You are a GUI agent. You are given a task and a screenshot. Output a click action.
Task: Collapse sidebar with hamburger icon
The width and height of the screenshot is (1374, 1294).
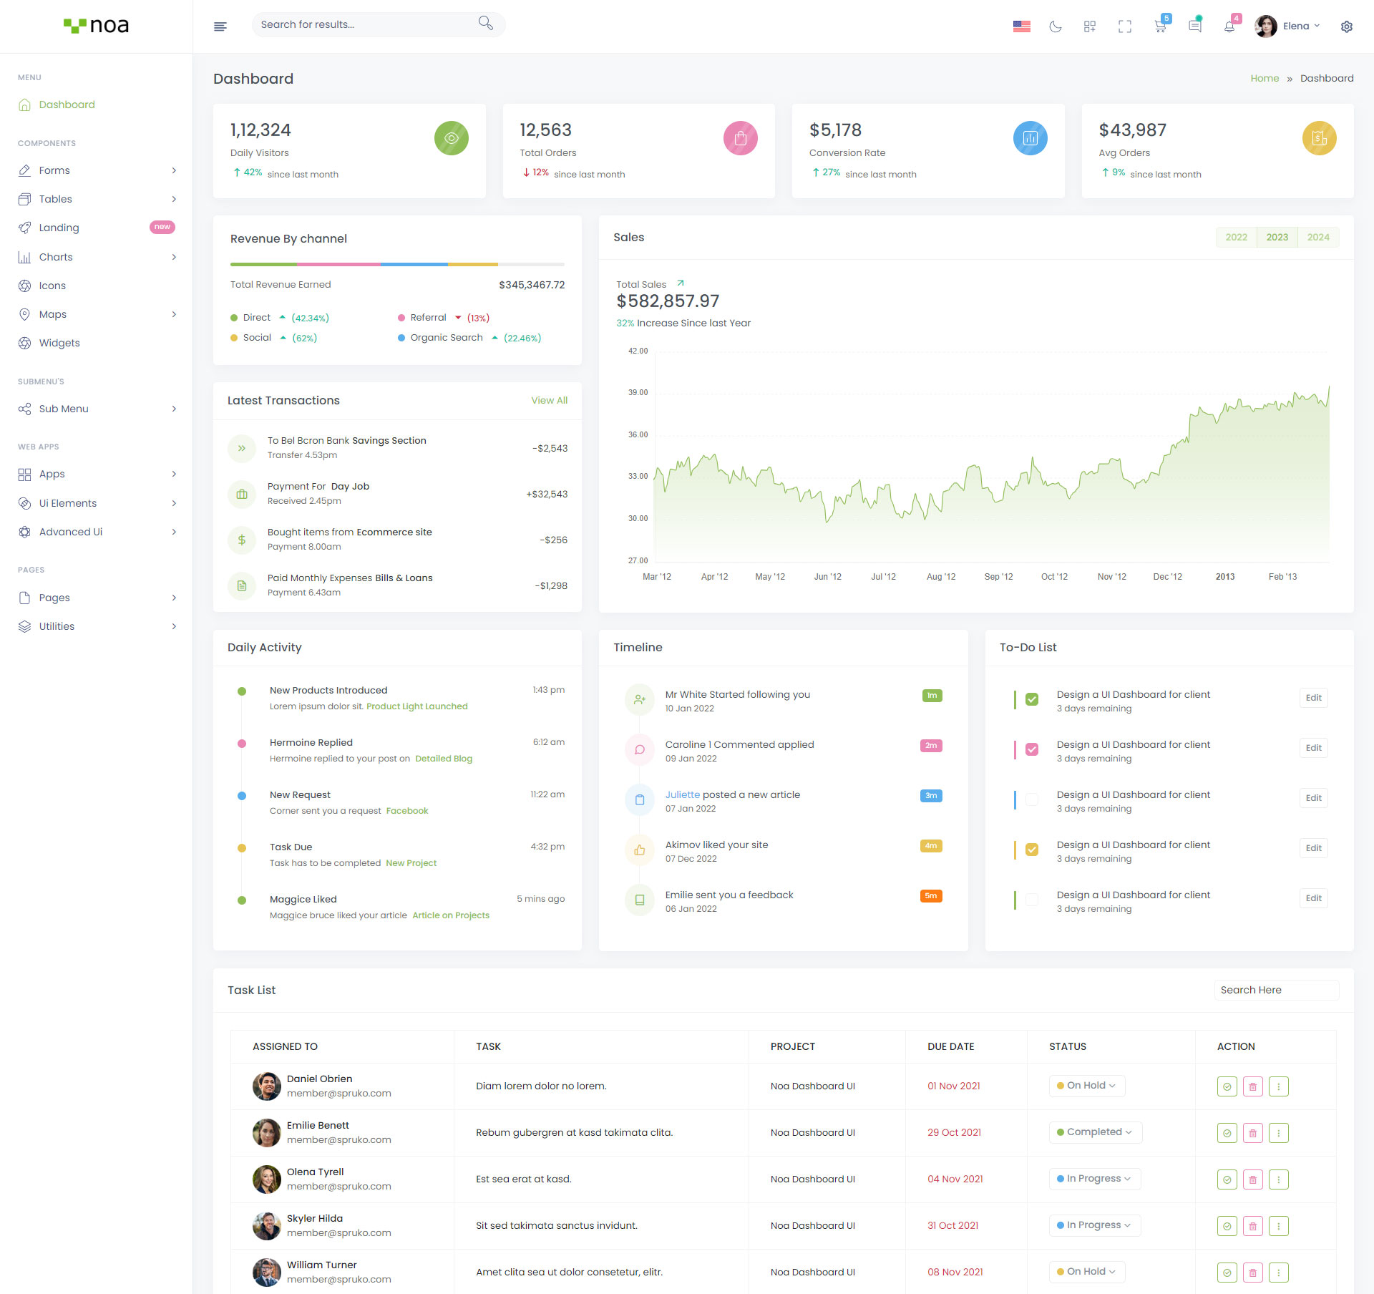tap(220, 26)
